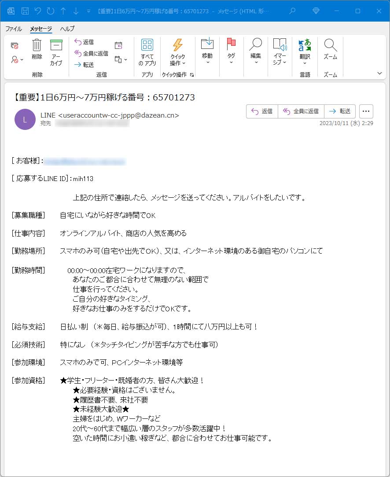Expand the Move (移動) dropdown

click(207, 52)
